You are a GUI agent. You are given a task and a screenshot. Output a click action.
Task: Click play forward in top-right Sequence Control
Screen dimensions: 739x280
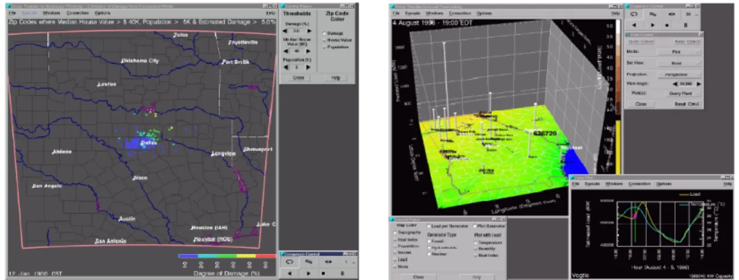tap(652, 25)
